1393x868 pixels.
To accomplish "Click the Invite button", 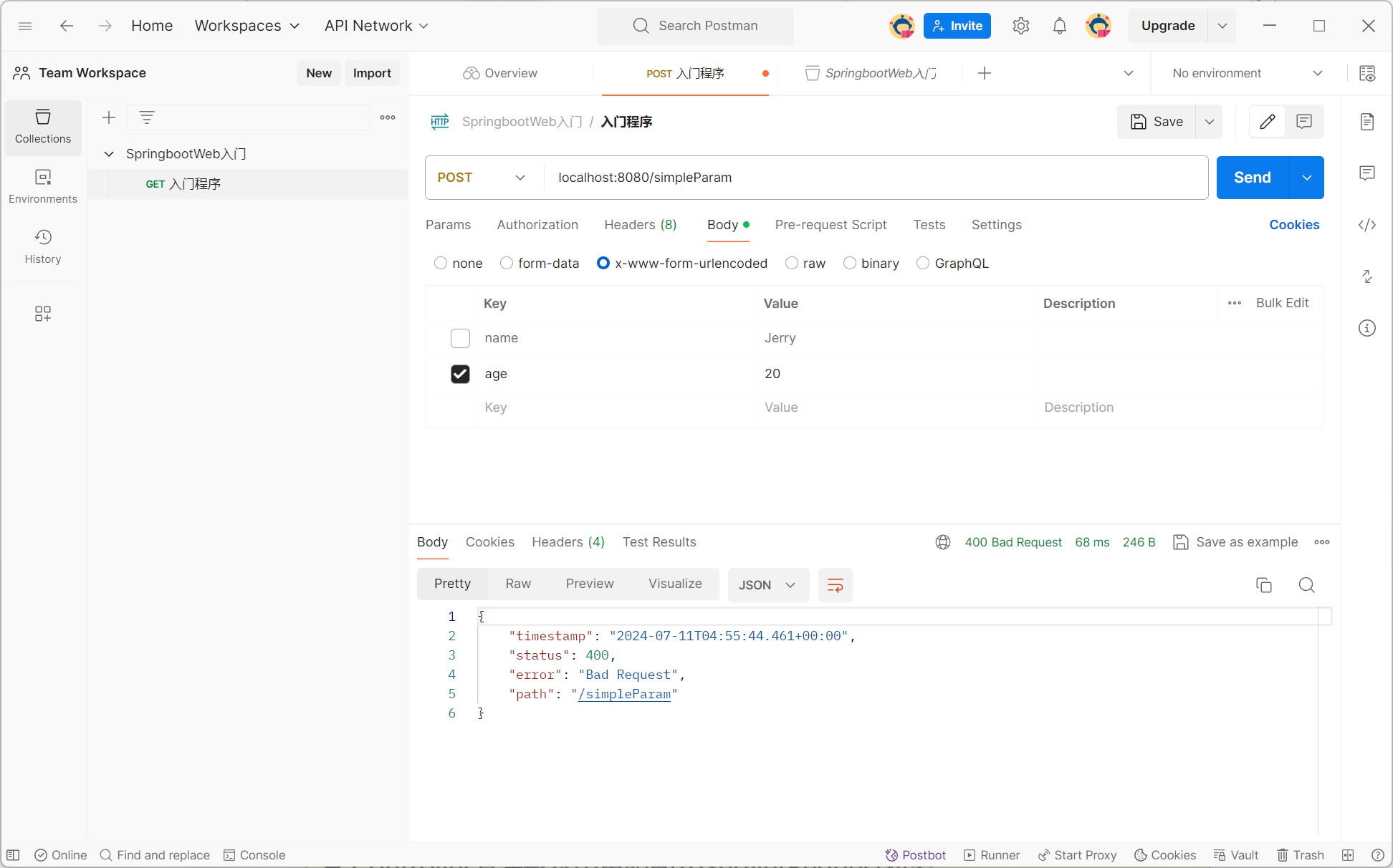I will point(957,26).
